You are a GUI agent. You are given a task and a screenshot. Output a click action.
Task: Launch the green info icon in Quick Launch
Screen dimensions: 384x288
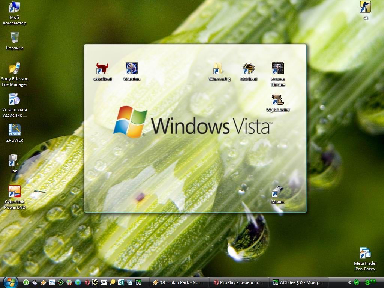click(26, 282)
